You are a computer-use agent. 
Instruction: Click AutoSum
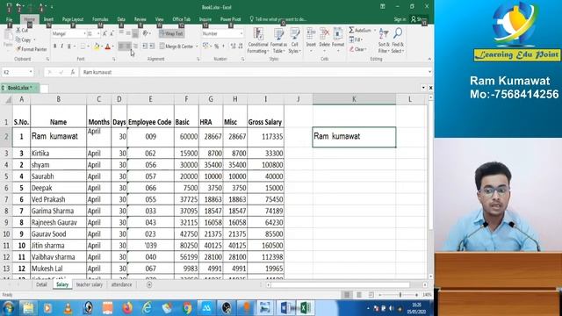(x=360, y=31)
